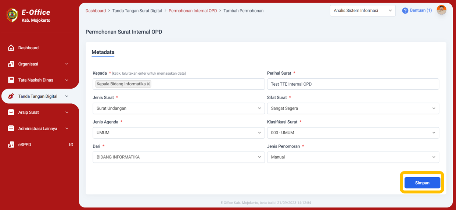Expand the Arsip Surat chevron
The image size is (456, 210).
[67, 113]
